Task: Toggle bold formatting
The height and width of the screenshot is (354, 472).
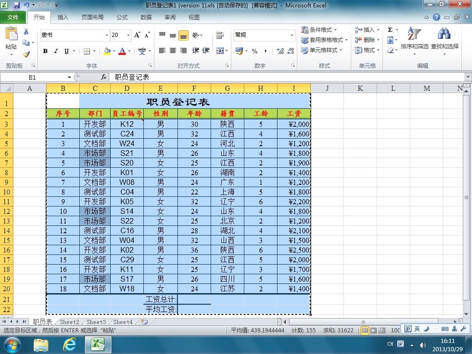Action: [x=46, y=51]
